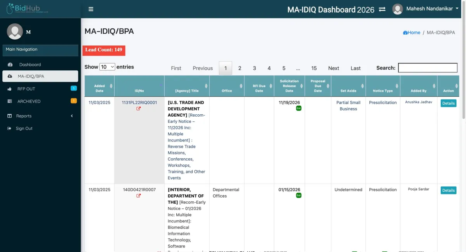Click the Home breadcrumb link
This screenshot has height=252, width=466.
pyautogui.click(x=412, y=33)
